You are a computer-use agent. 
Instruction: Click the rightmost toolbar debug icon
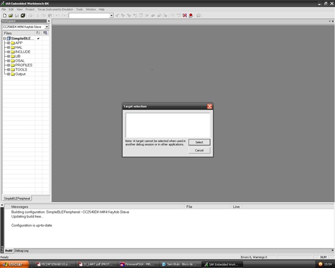click(199, 15)
